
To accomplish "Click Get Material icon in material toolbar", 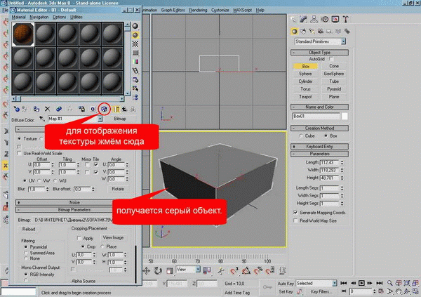I will (16, 109).
